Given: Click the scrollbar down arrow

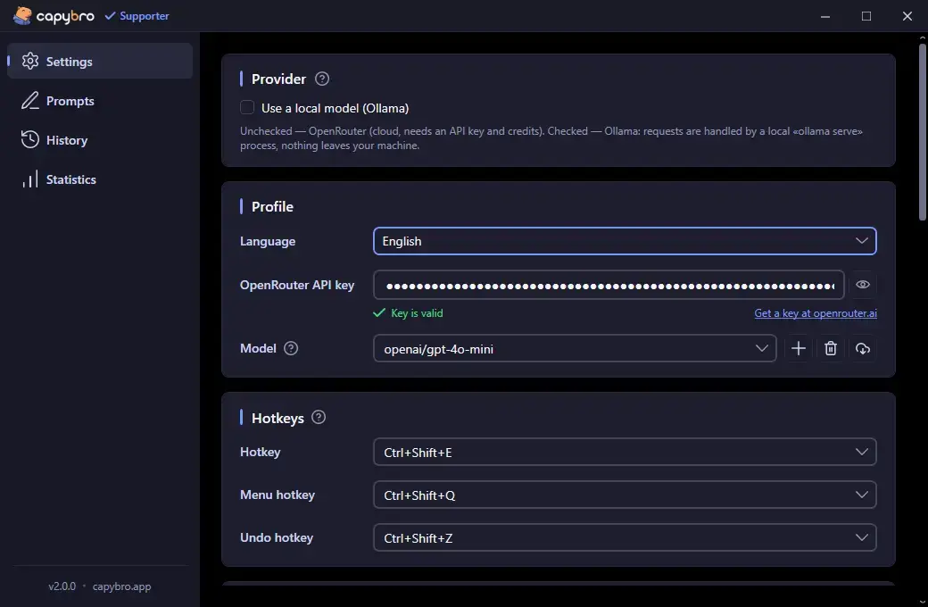Looking at the screenshot, I should 922,601.
